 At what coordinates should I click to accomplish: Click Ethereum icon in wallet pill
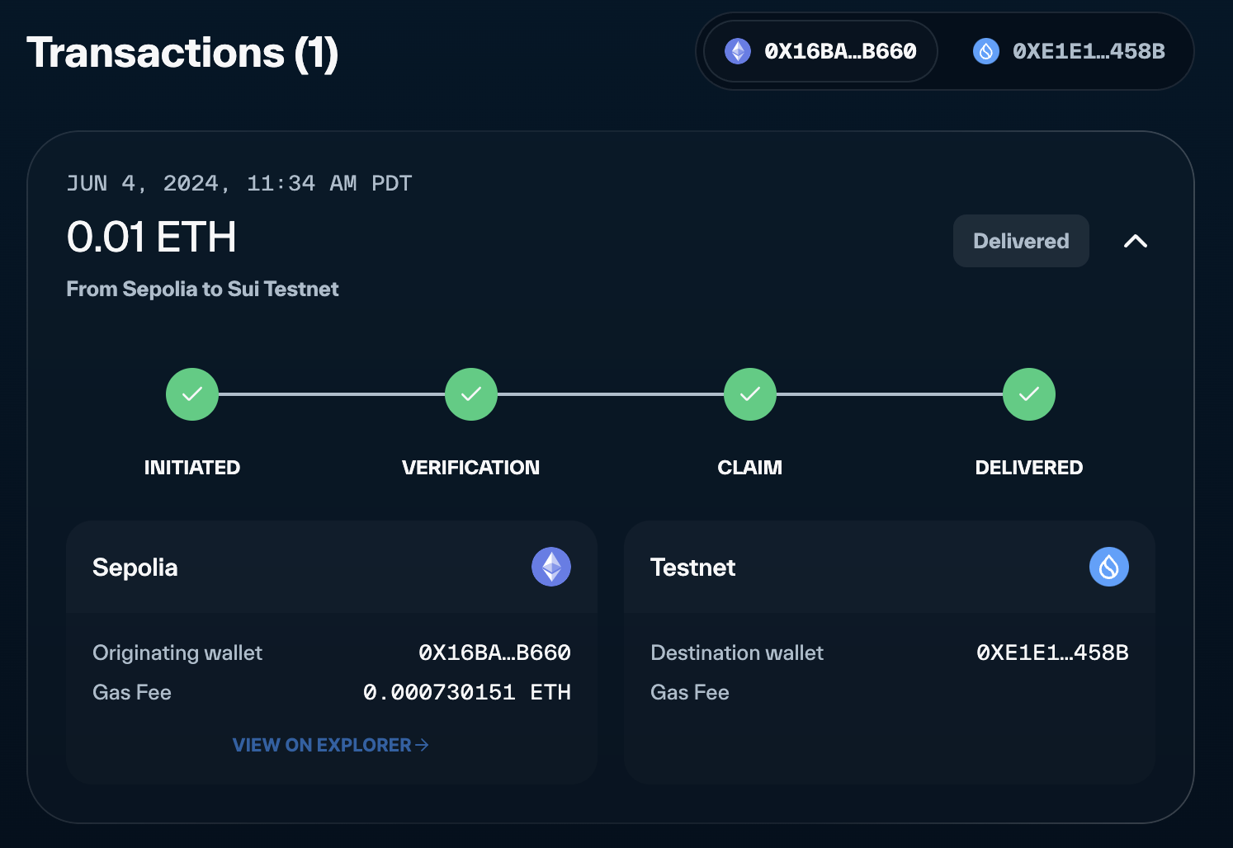pos(738,51)
